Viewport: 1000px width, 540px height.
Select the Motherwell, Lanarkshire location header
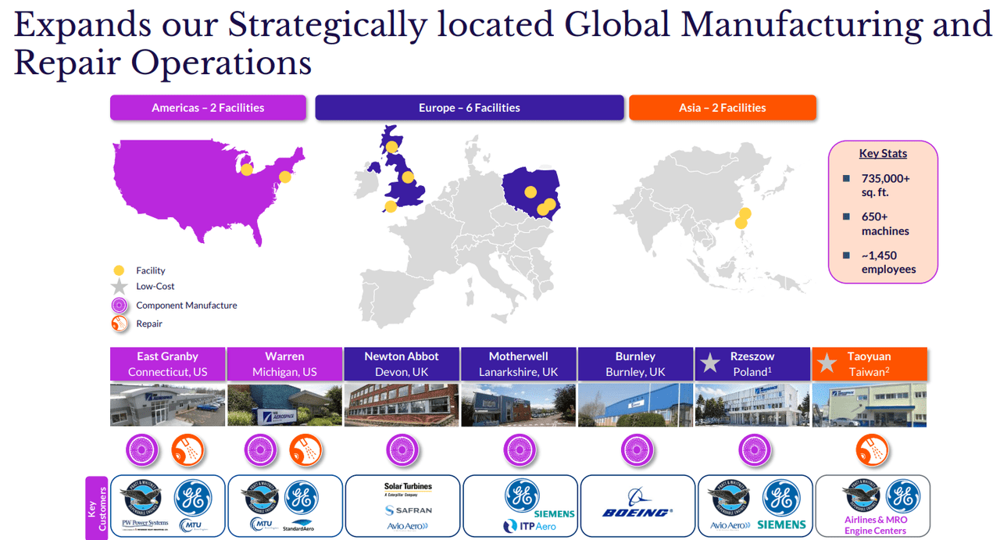[x=519, y=364]
